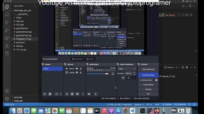Click the Start Virtual Camera button

click(x=146, y=80)
